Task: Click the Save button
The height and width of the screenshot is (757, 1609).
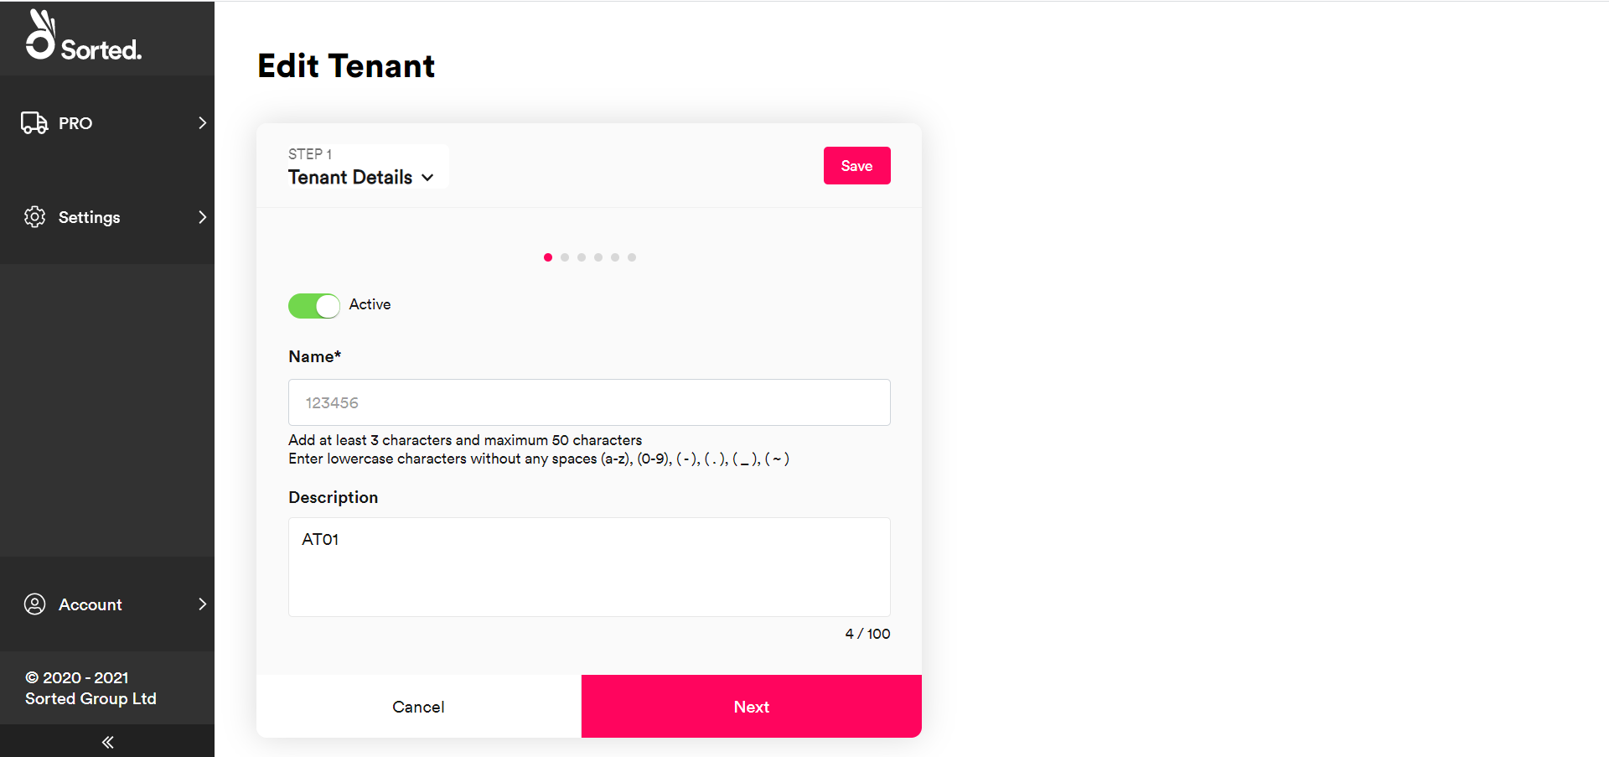Action: 856,165
